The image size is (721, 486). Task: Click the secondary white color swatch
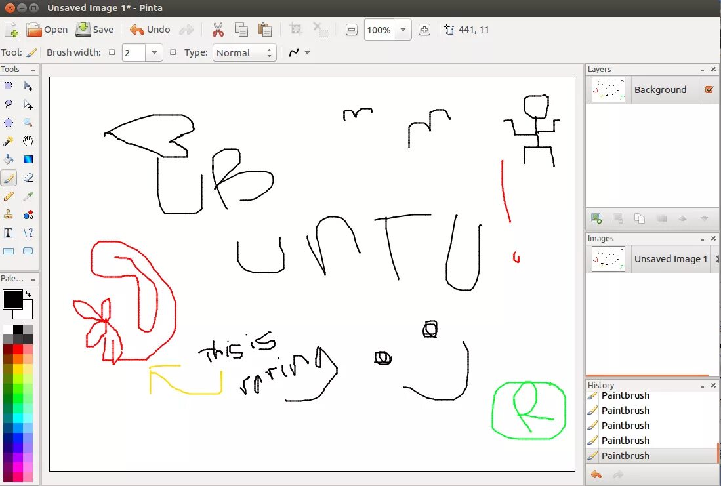pos(27,313)
